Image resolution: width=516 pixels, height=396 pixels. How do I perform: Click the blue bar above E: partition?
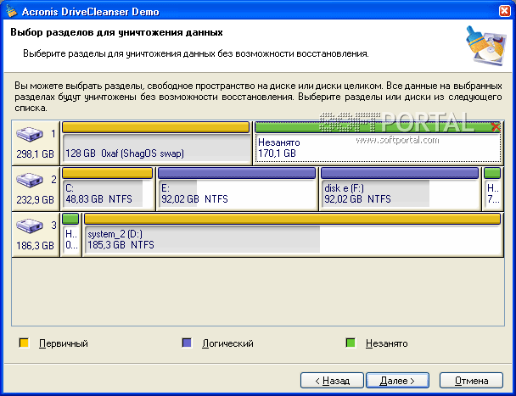pos(237,173)
